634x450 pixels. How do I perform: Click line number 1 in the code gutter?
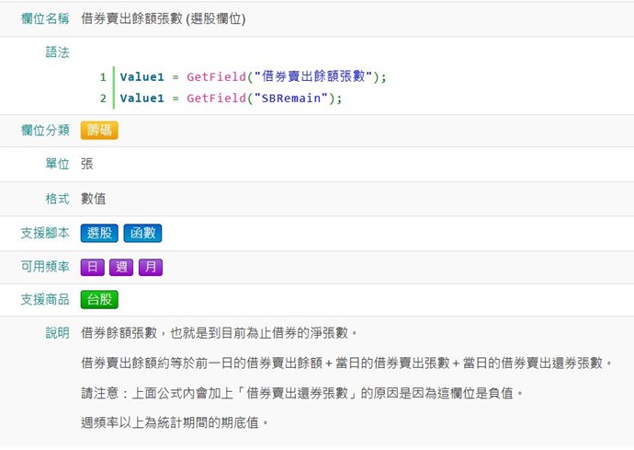(x=103, y=76)
